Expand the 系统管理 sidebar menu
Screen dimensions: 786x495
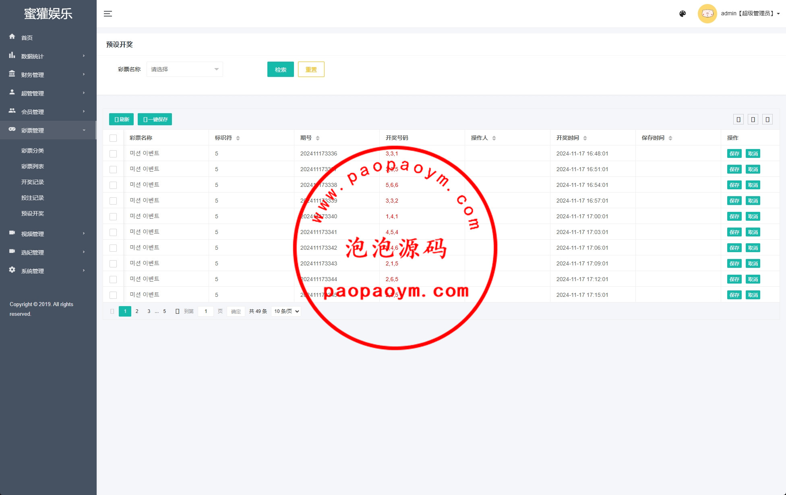click(x=48, y=271)
